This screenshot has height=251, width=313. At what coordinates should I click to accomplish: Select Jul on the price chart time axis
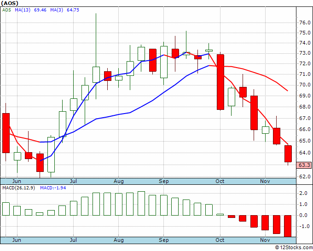(x=74, y=181)
